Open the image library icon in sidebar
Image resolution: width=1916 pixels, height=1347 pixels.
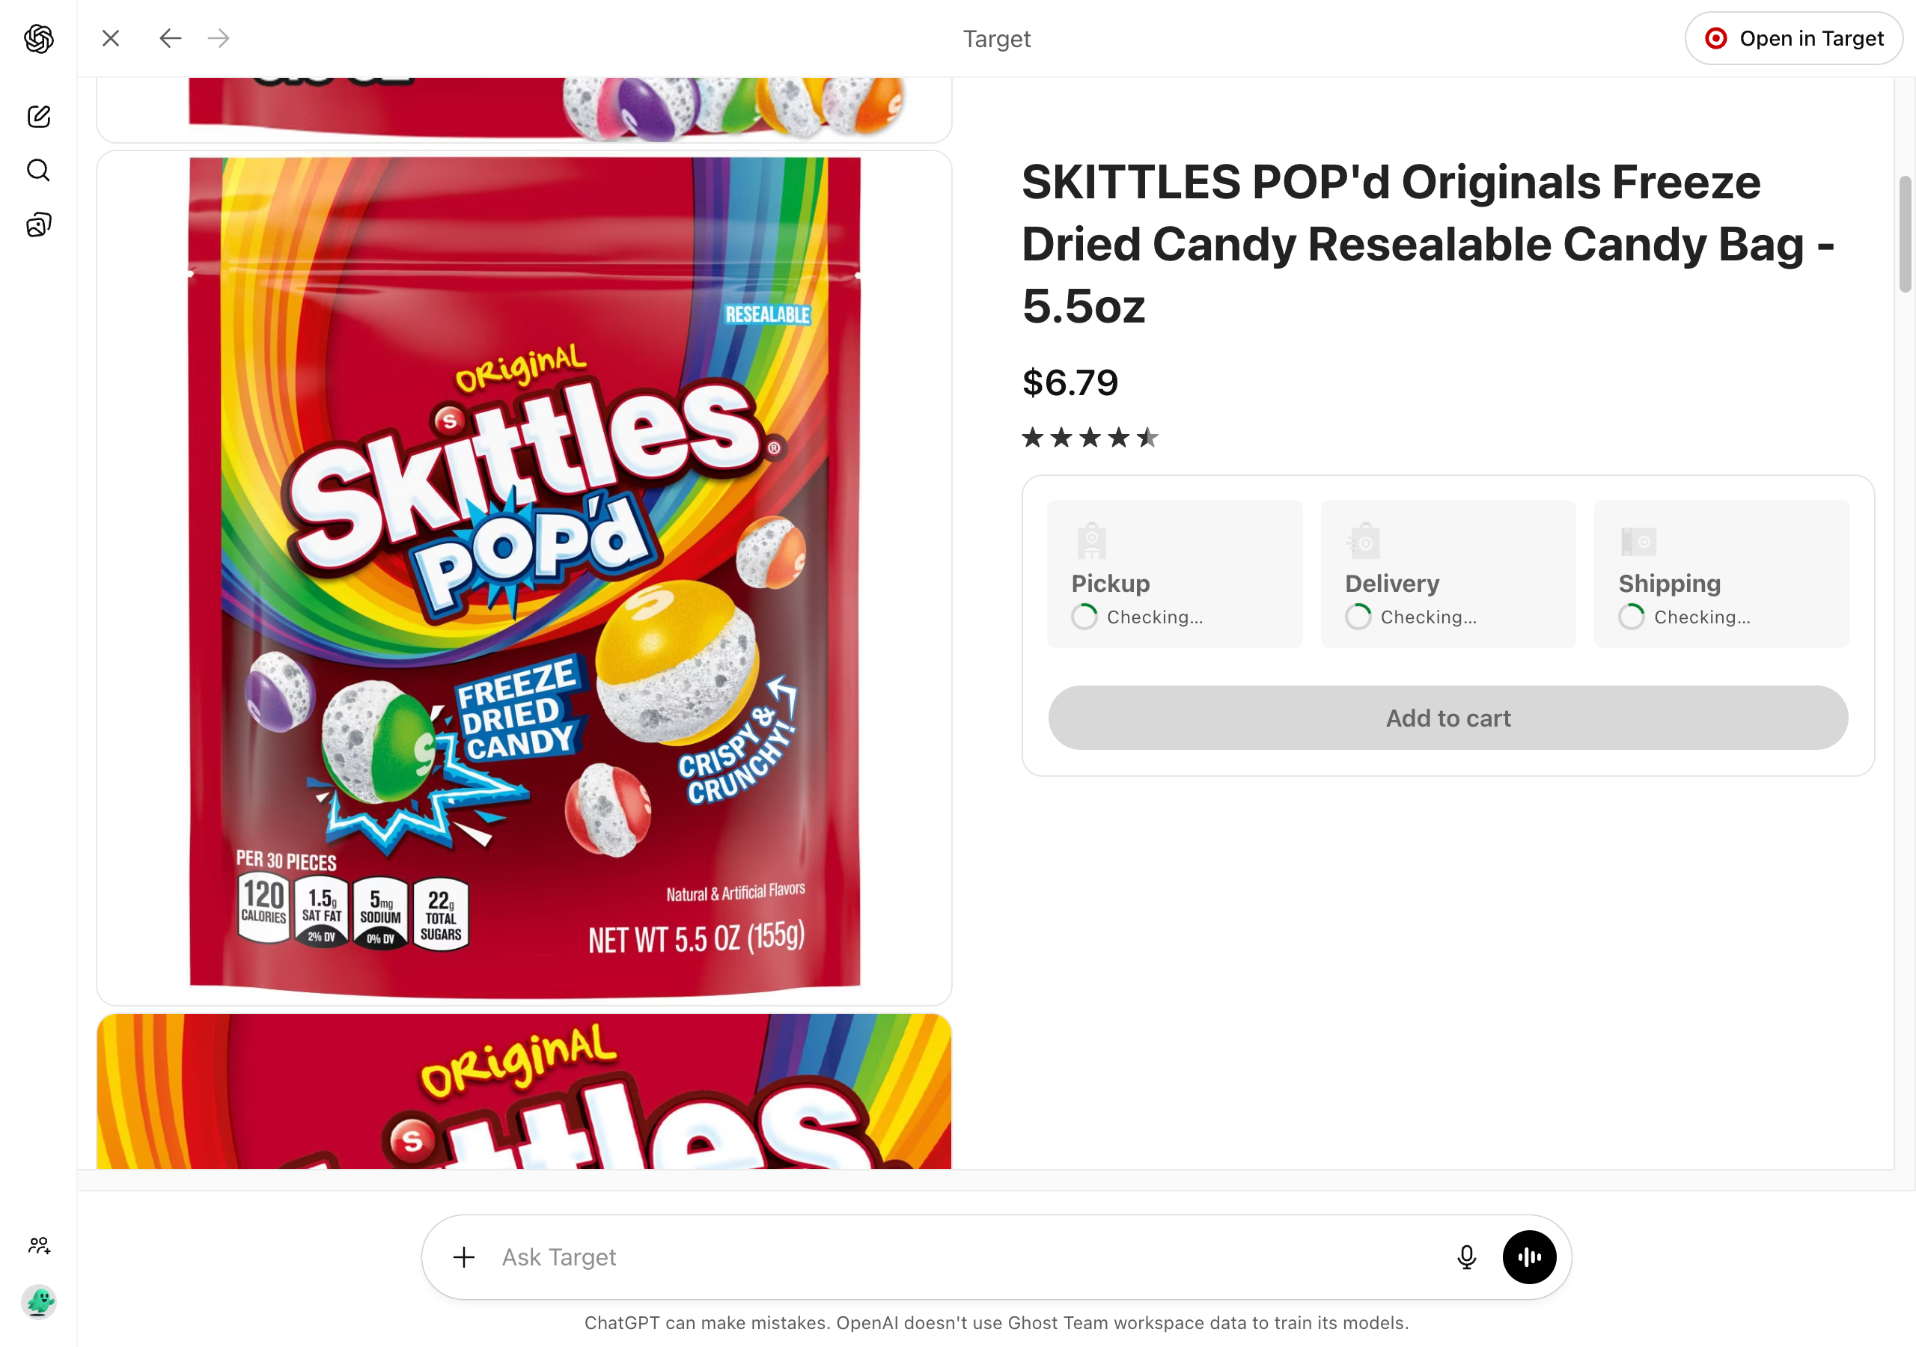tap(38, 224)
